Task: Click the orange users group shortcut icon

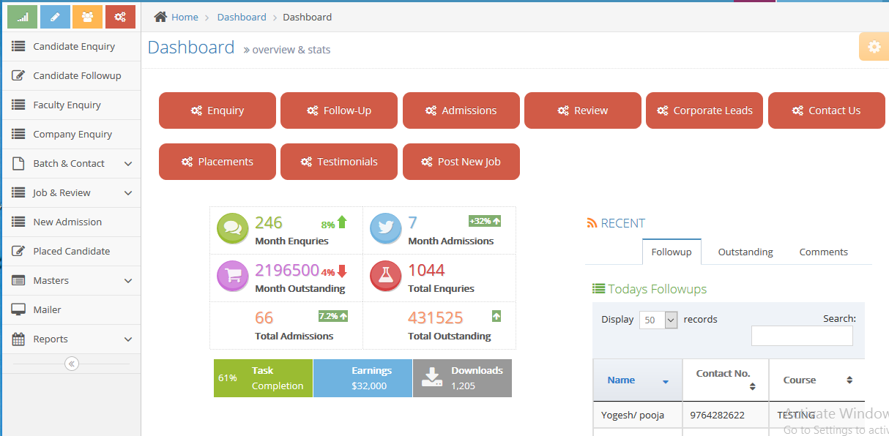Action: (88, 17)
